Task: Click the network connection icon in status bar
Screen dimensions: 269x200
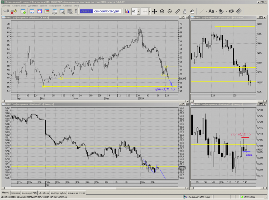Action: [185, 197]
